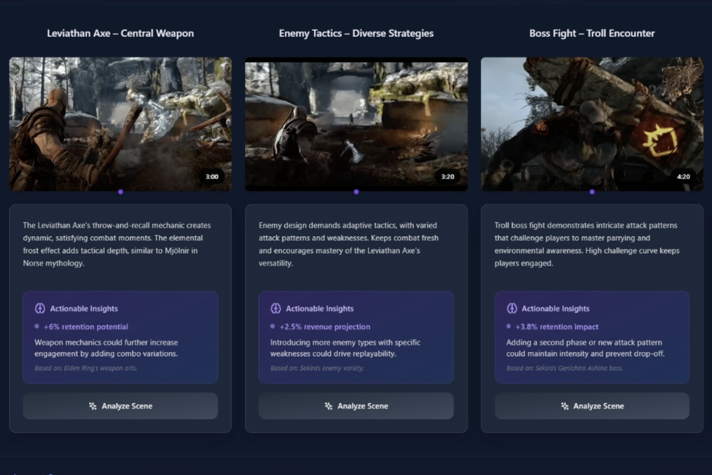Click "Based on: Sekiro's enemy variety."

pos(317,368)
